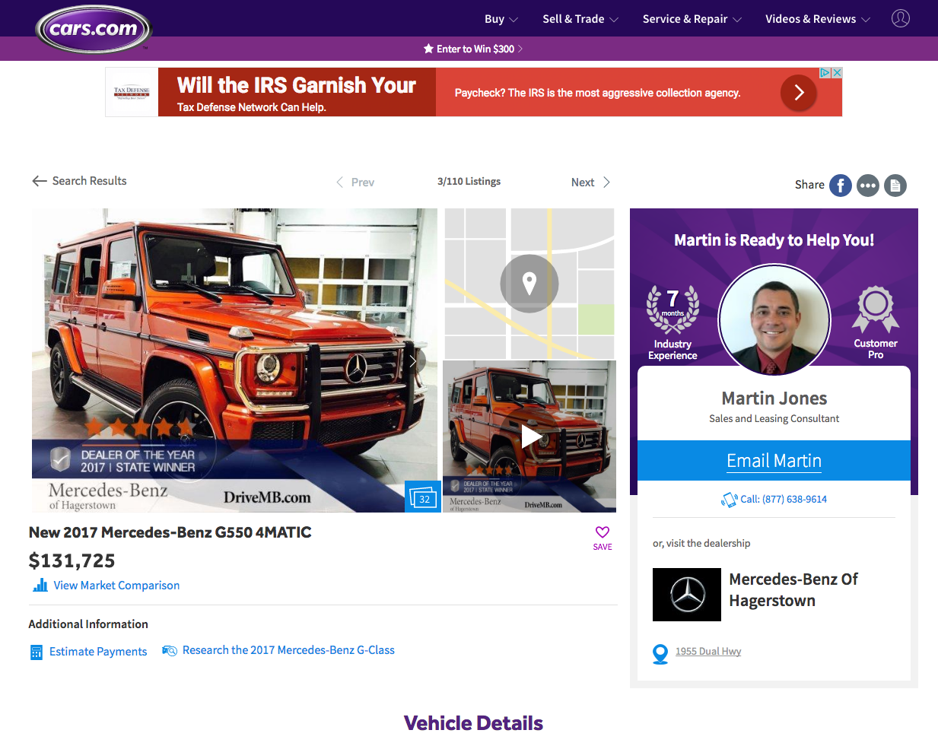Open the cars.com logo home link
Image resolution: width=938 pixels, height=746 pixels.
pyautogui.click(x=93, y=30)
